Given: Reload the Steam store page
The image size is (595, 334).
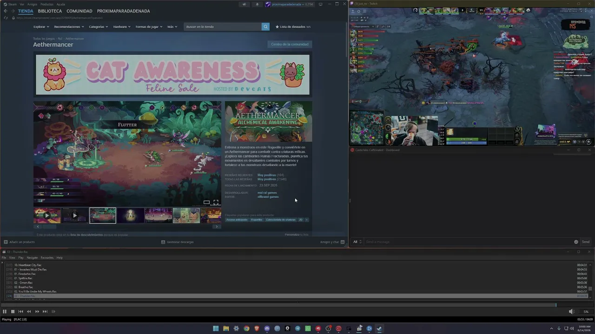Looking at the screenshot, I should [x=6, y=18].
